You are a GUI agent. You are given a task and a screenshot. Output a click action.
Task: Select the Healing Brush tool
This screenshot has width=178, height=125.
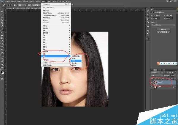pyautogui.click(x=2, y=29)
